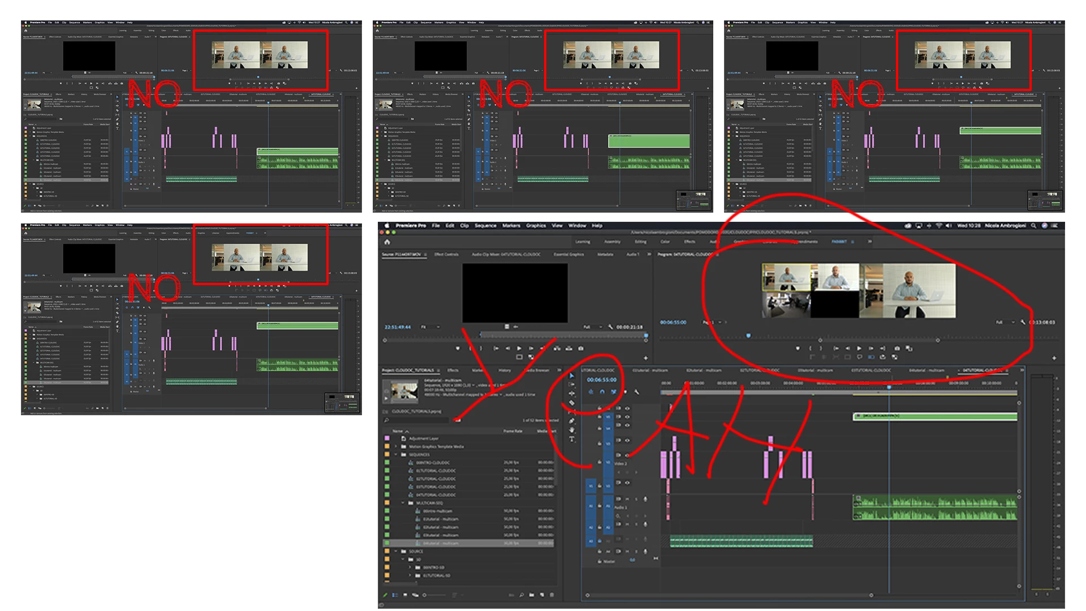
Task: Toggle the Snap magnet icon in the timeline
Action: pos(602,391)
